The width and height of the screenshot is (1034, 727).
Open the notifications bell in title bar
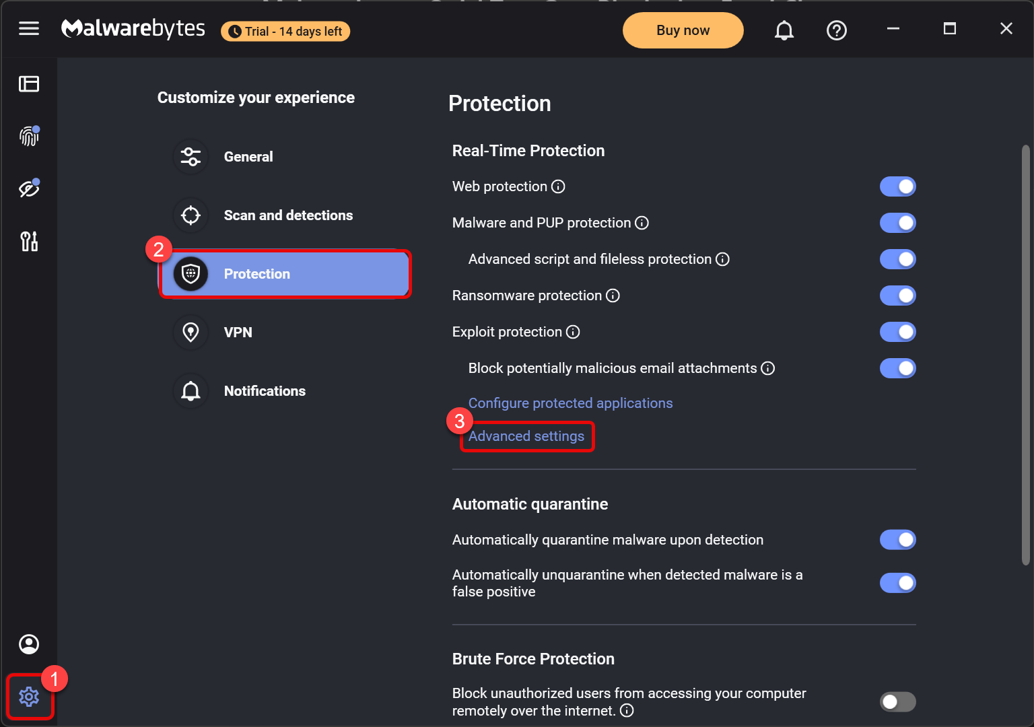pyautogui.click(x=784, y=30)
